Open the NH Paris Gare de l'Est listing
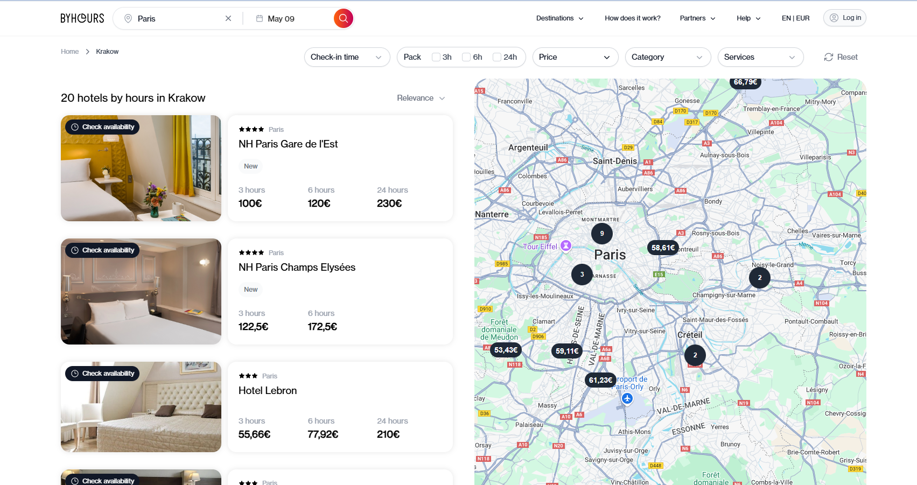 coord(288,144)
